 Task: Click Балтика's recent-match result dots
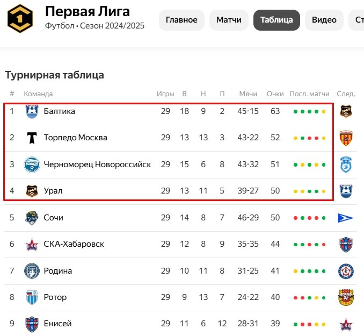point(310,112)
